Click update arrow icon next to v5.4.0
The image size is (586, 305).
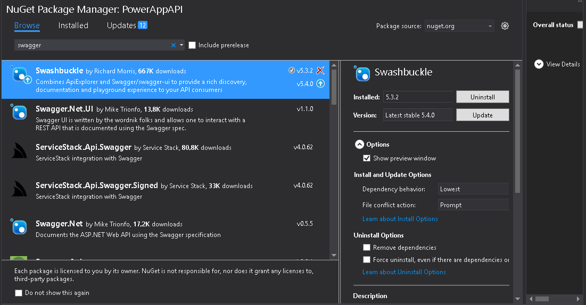pyautogui.click(x=320, y=83)
